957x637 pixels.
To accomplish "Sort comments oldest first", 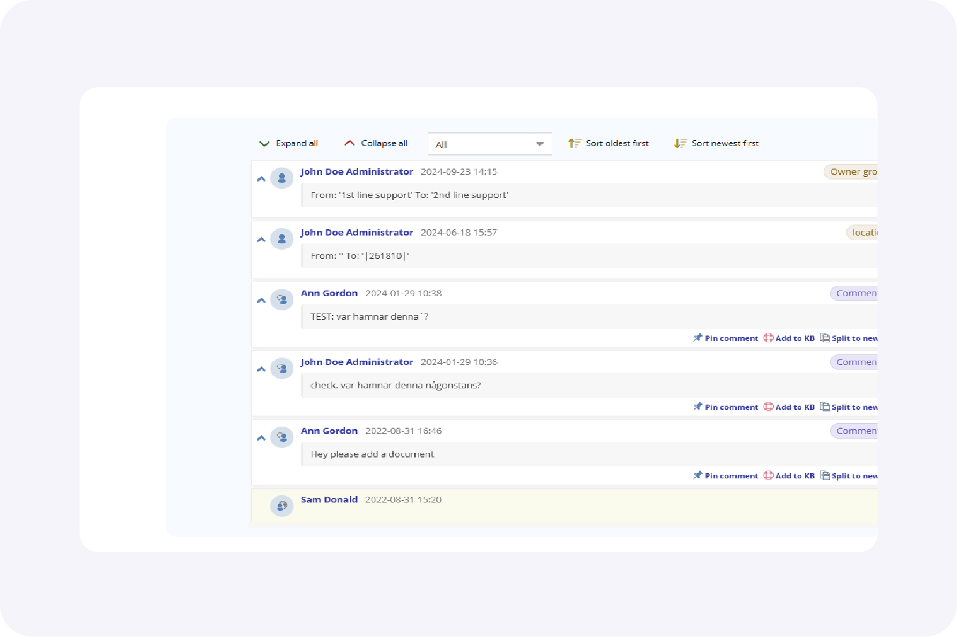I will click(x=609, y=143).
